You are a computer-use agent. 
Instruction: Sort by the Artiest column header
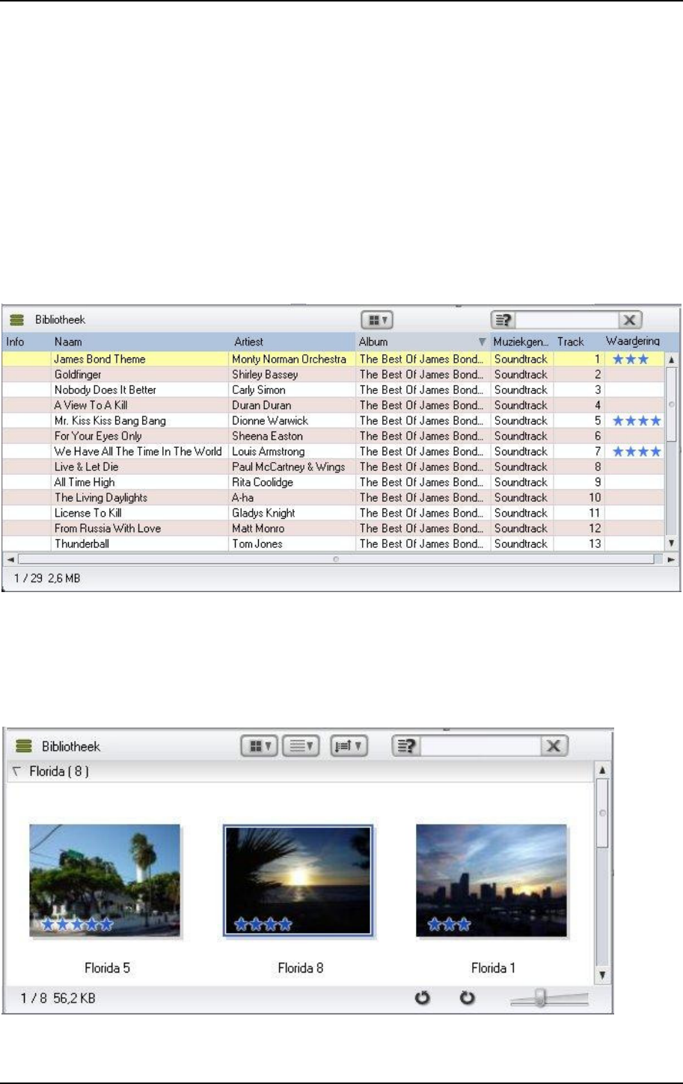coord(293,342)
